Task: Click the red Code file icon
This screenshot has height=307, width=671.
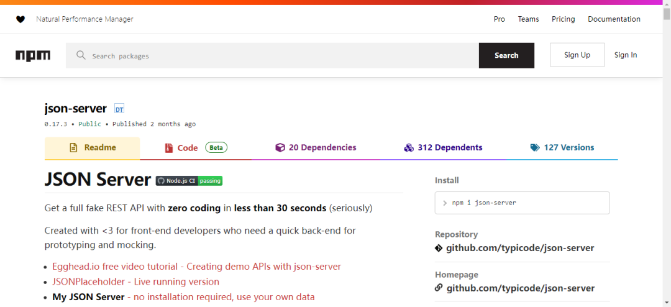Action: coord(168,148)
